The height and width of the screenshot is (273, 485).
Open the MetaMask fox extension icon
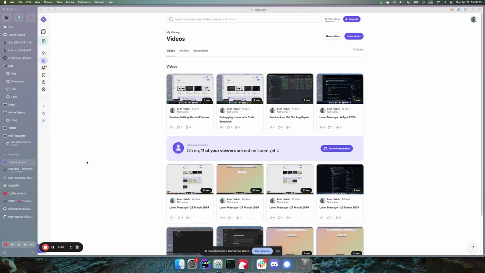point(451,10)
